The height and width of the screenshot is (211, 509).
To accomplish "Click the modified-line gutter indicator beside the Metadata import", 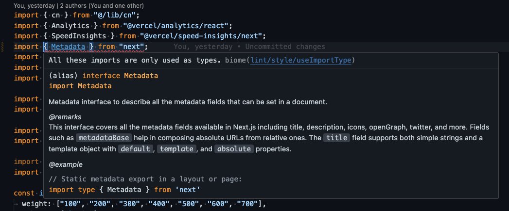I will (2, 47).
